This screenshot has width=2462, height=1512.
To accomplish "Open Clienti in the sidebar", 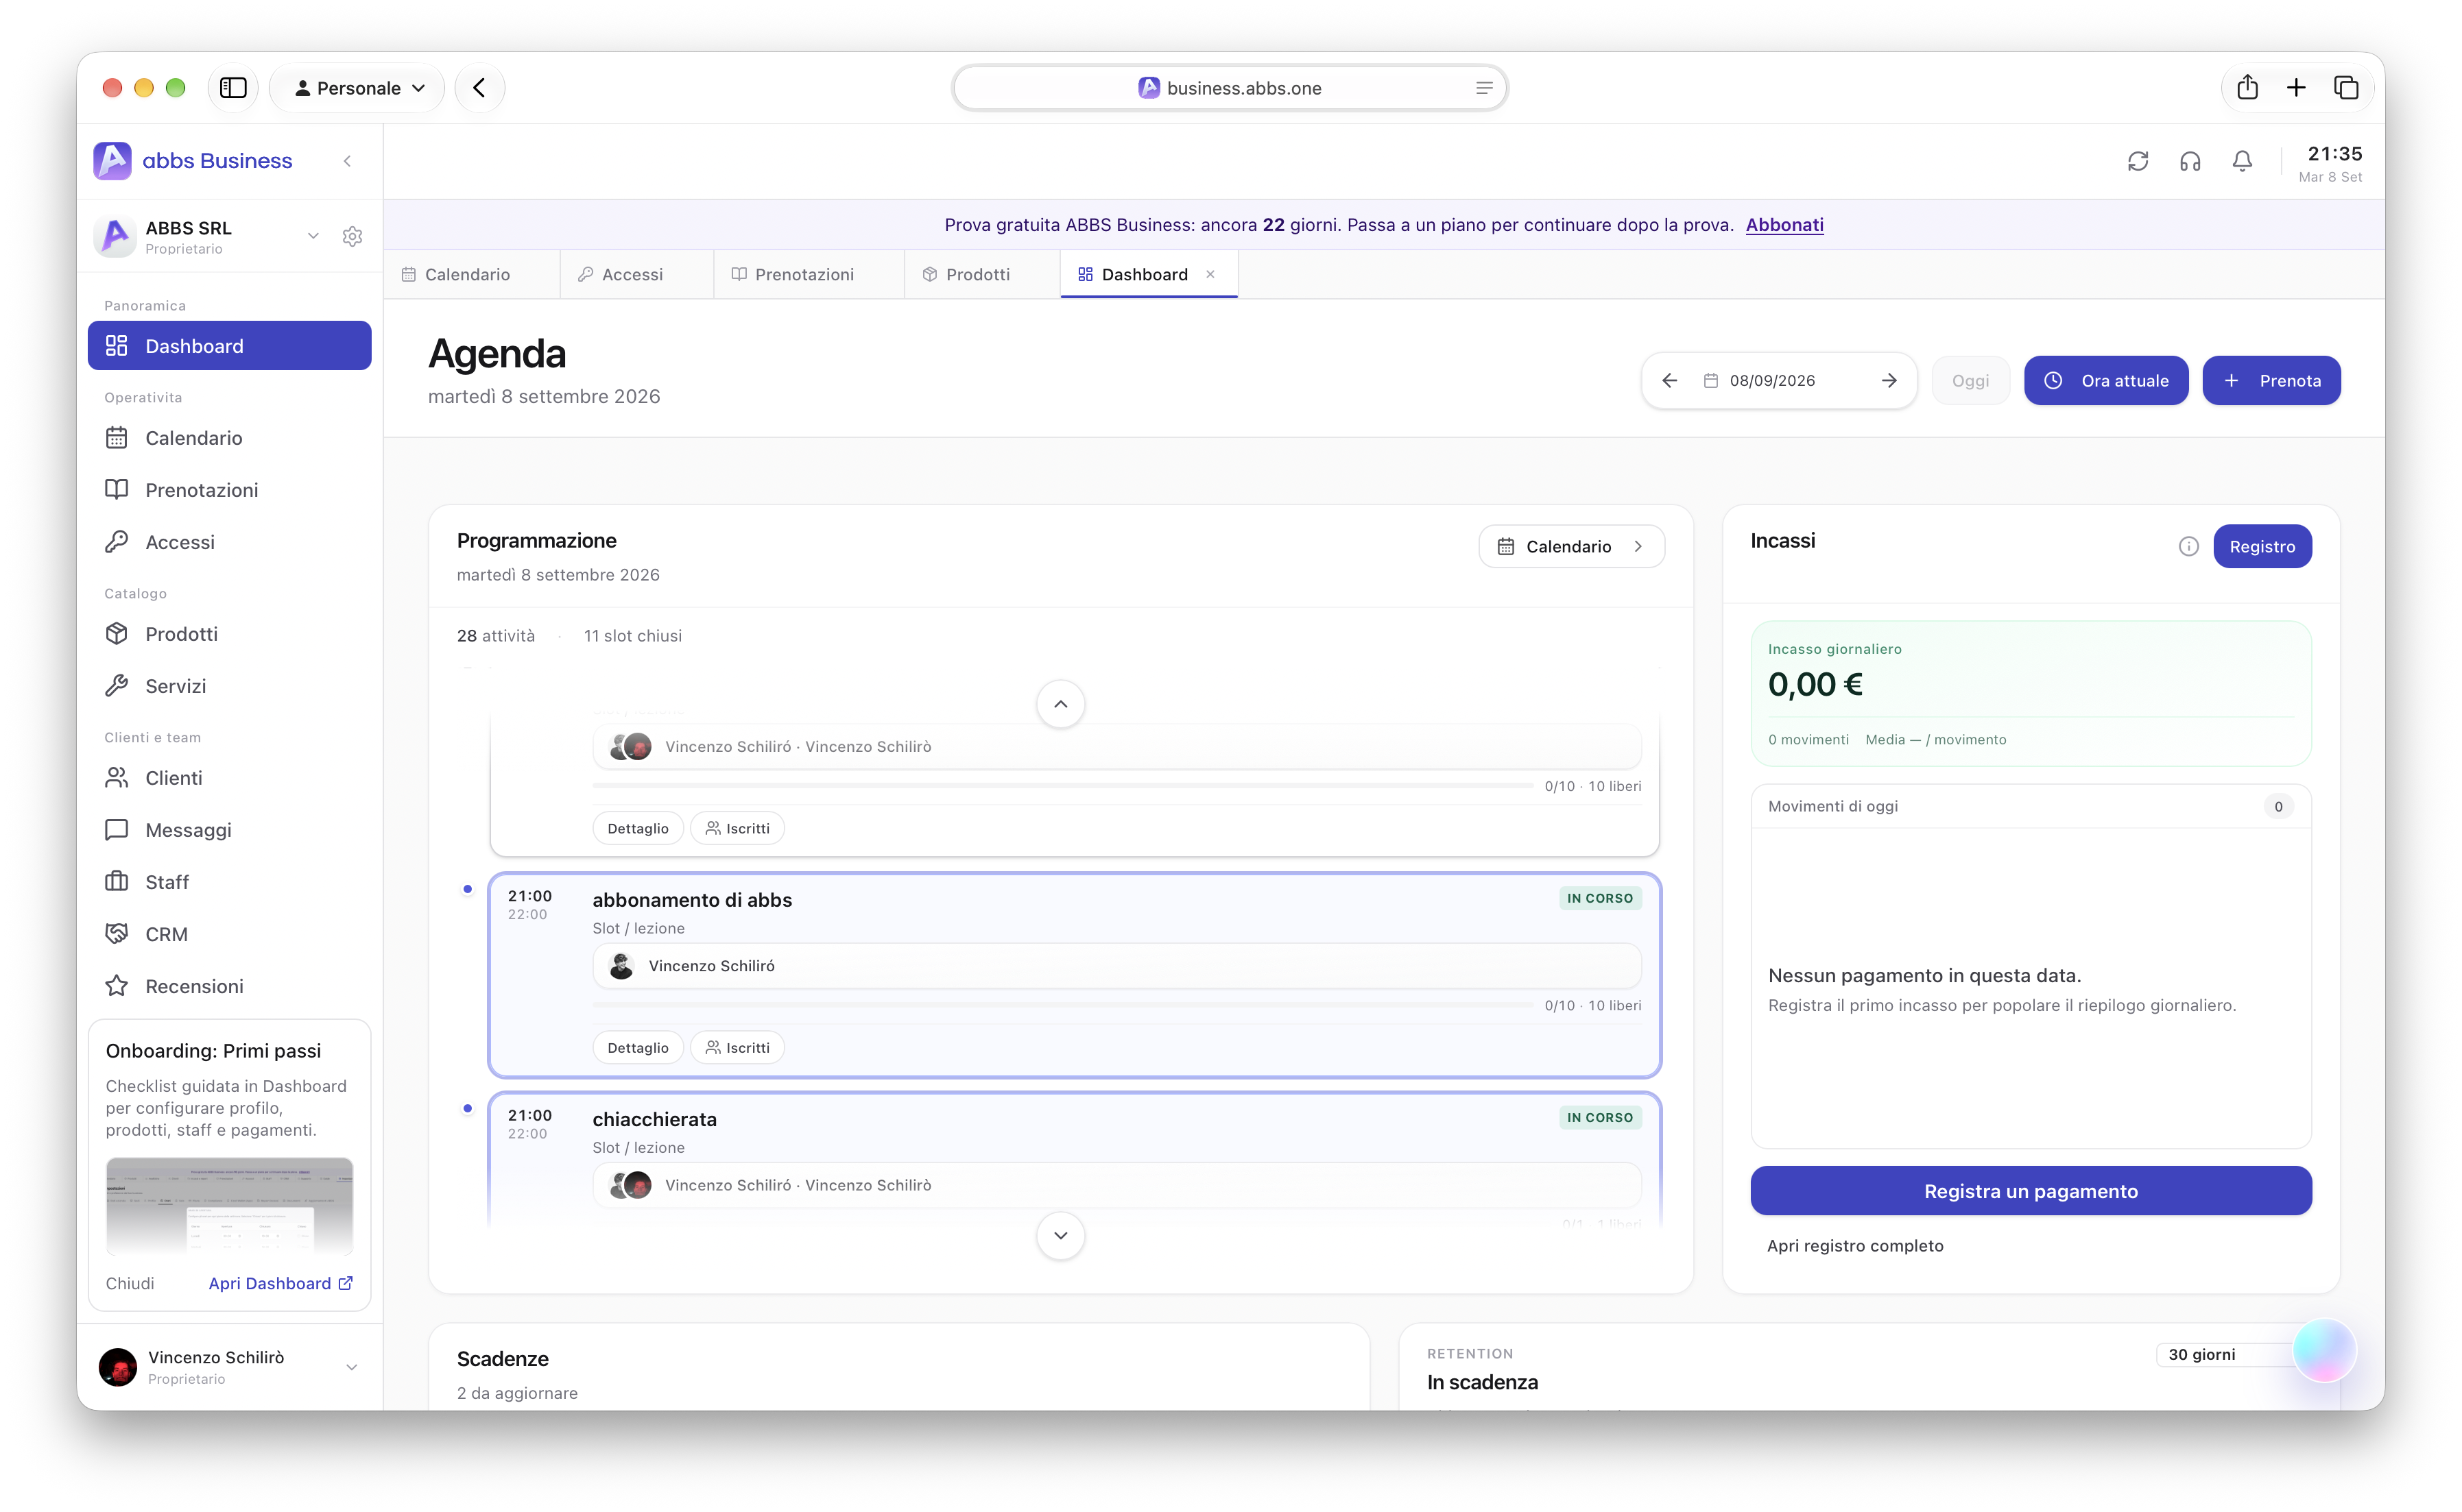I will click(x=230, y=778).
